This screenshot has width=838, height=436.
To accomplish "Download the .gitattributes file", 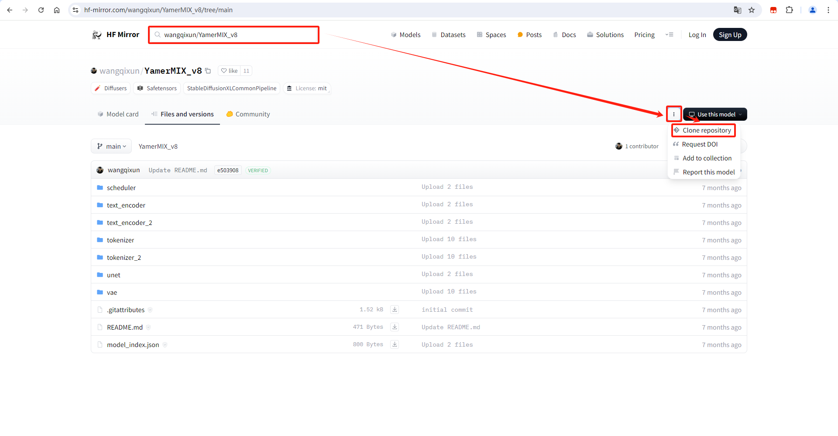I will pos(395,310).
